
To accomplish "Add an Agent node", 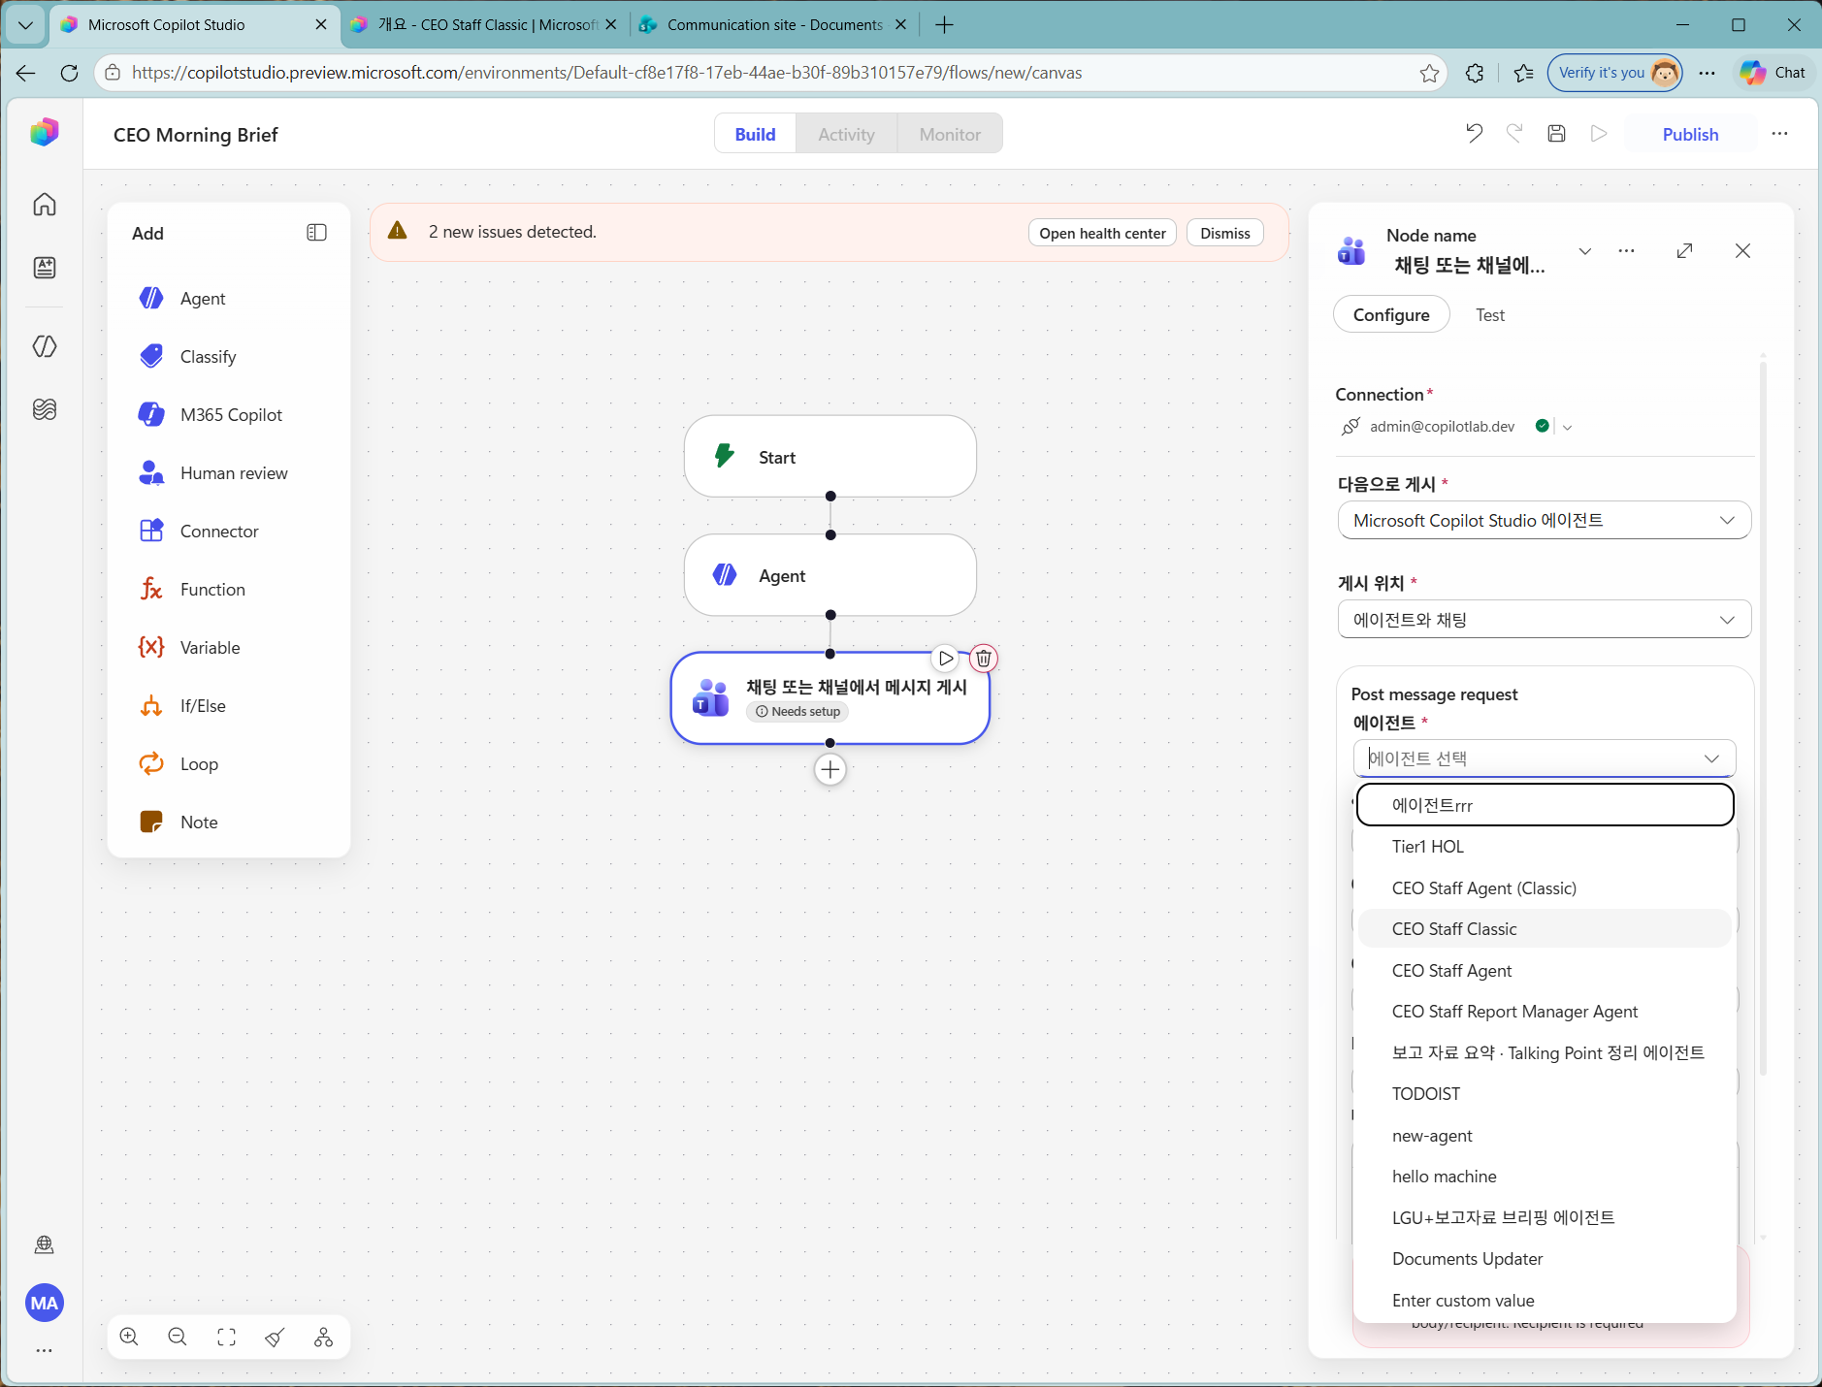I will pos(230,299).
